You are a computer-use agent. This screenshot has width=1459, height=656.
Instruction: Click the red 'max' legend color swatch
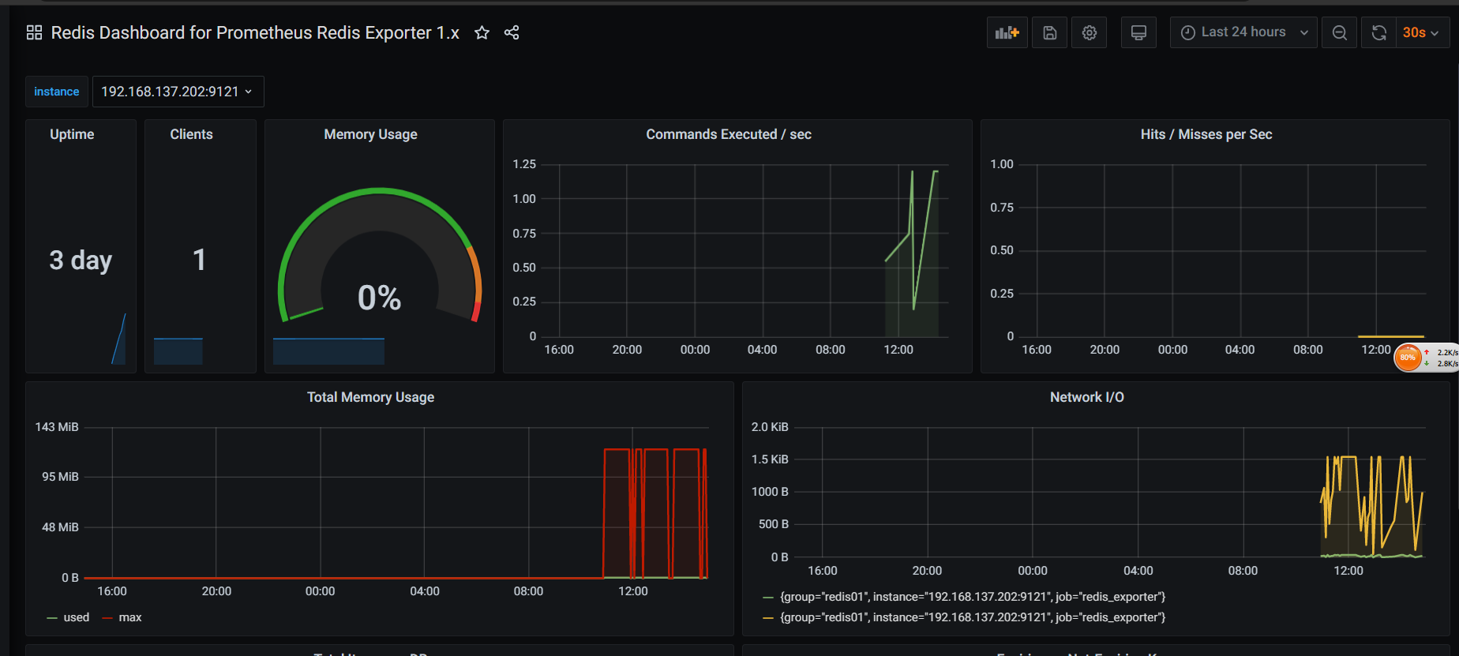click(107, 618)
